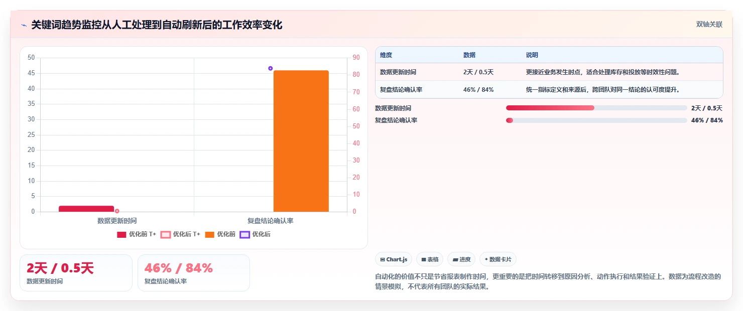Viewport: 743px width, 311px height.
Task: Click the left axis value 50
Action: pyautogui.click(x=31, y=58)
